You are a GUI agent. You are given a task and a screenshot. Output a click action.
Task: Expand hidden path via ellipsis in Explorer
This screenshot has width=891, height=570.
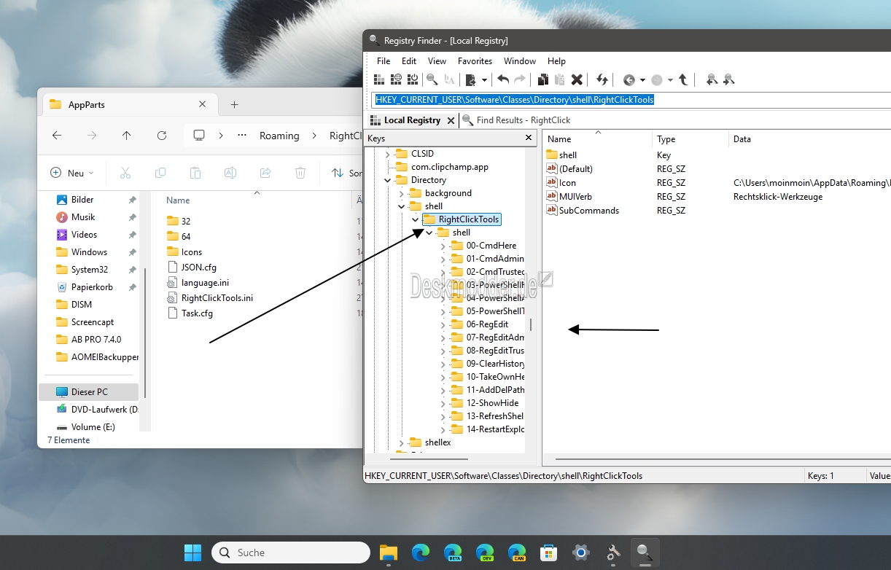243,136
